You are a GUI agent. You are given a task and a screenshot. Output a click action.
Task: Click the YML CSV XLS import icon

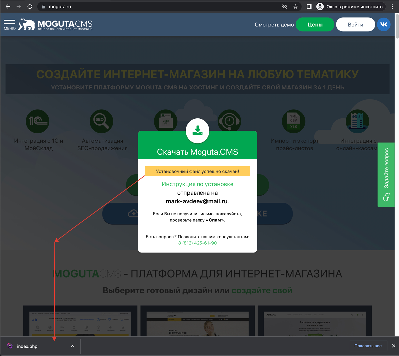pyautogui.click(x=294, y=121)
